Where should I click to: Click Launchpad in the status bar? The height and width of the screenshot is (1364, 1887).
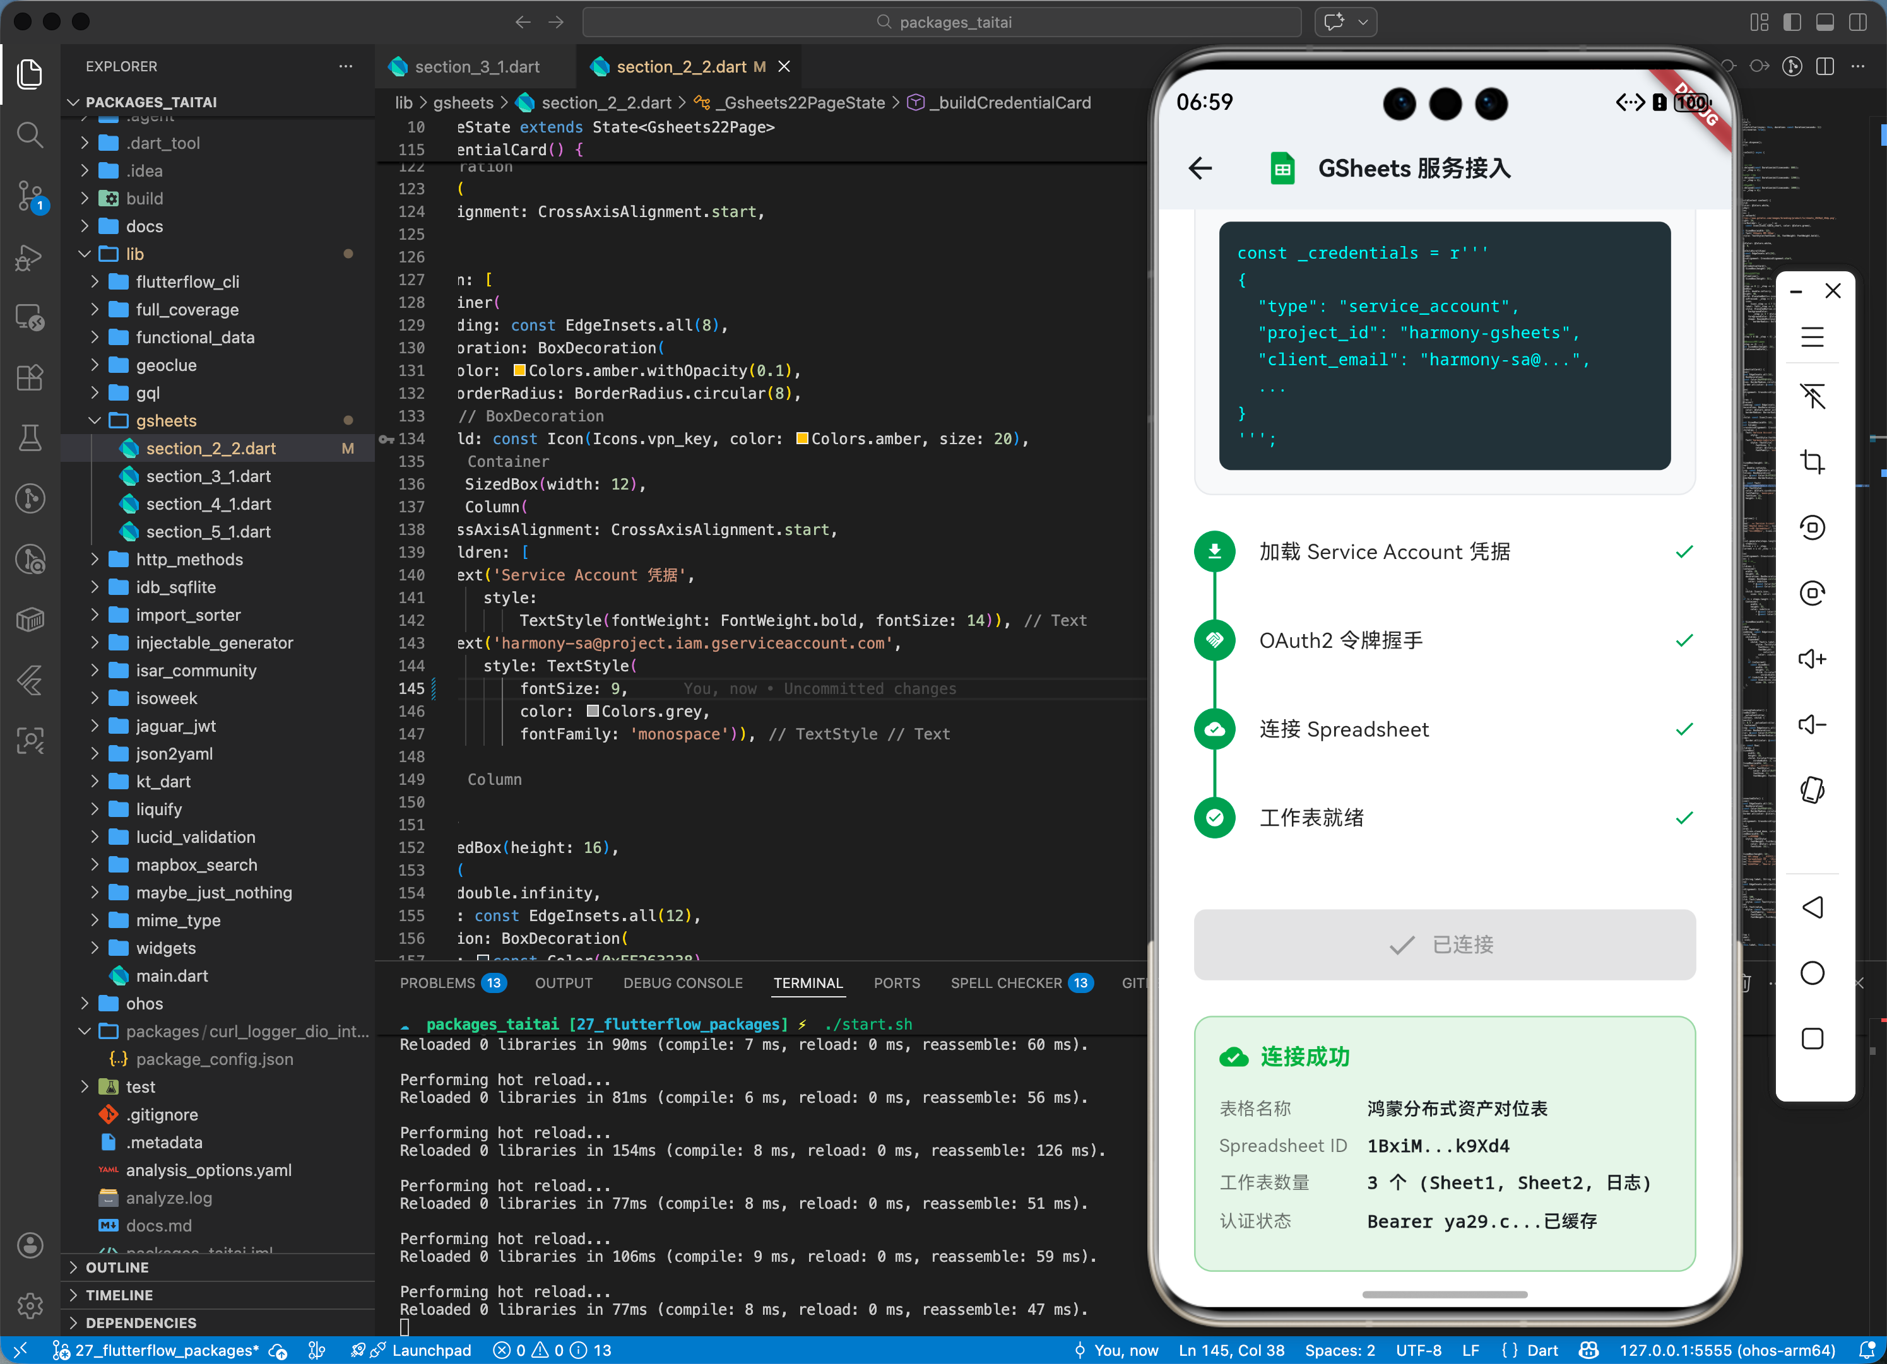pos(431,1351)
